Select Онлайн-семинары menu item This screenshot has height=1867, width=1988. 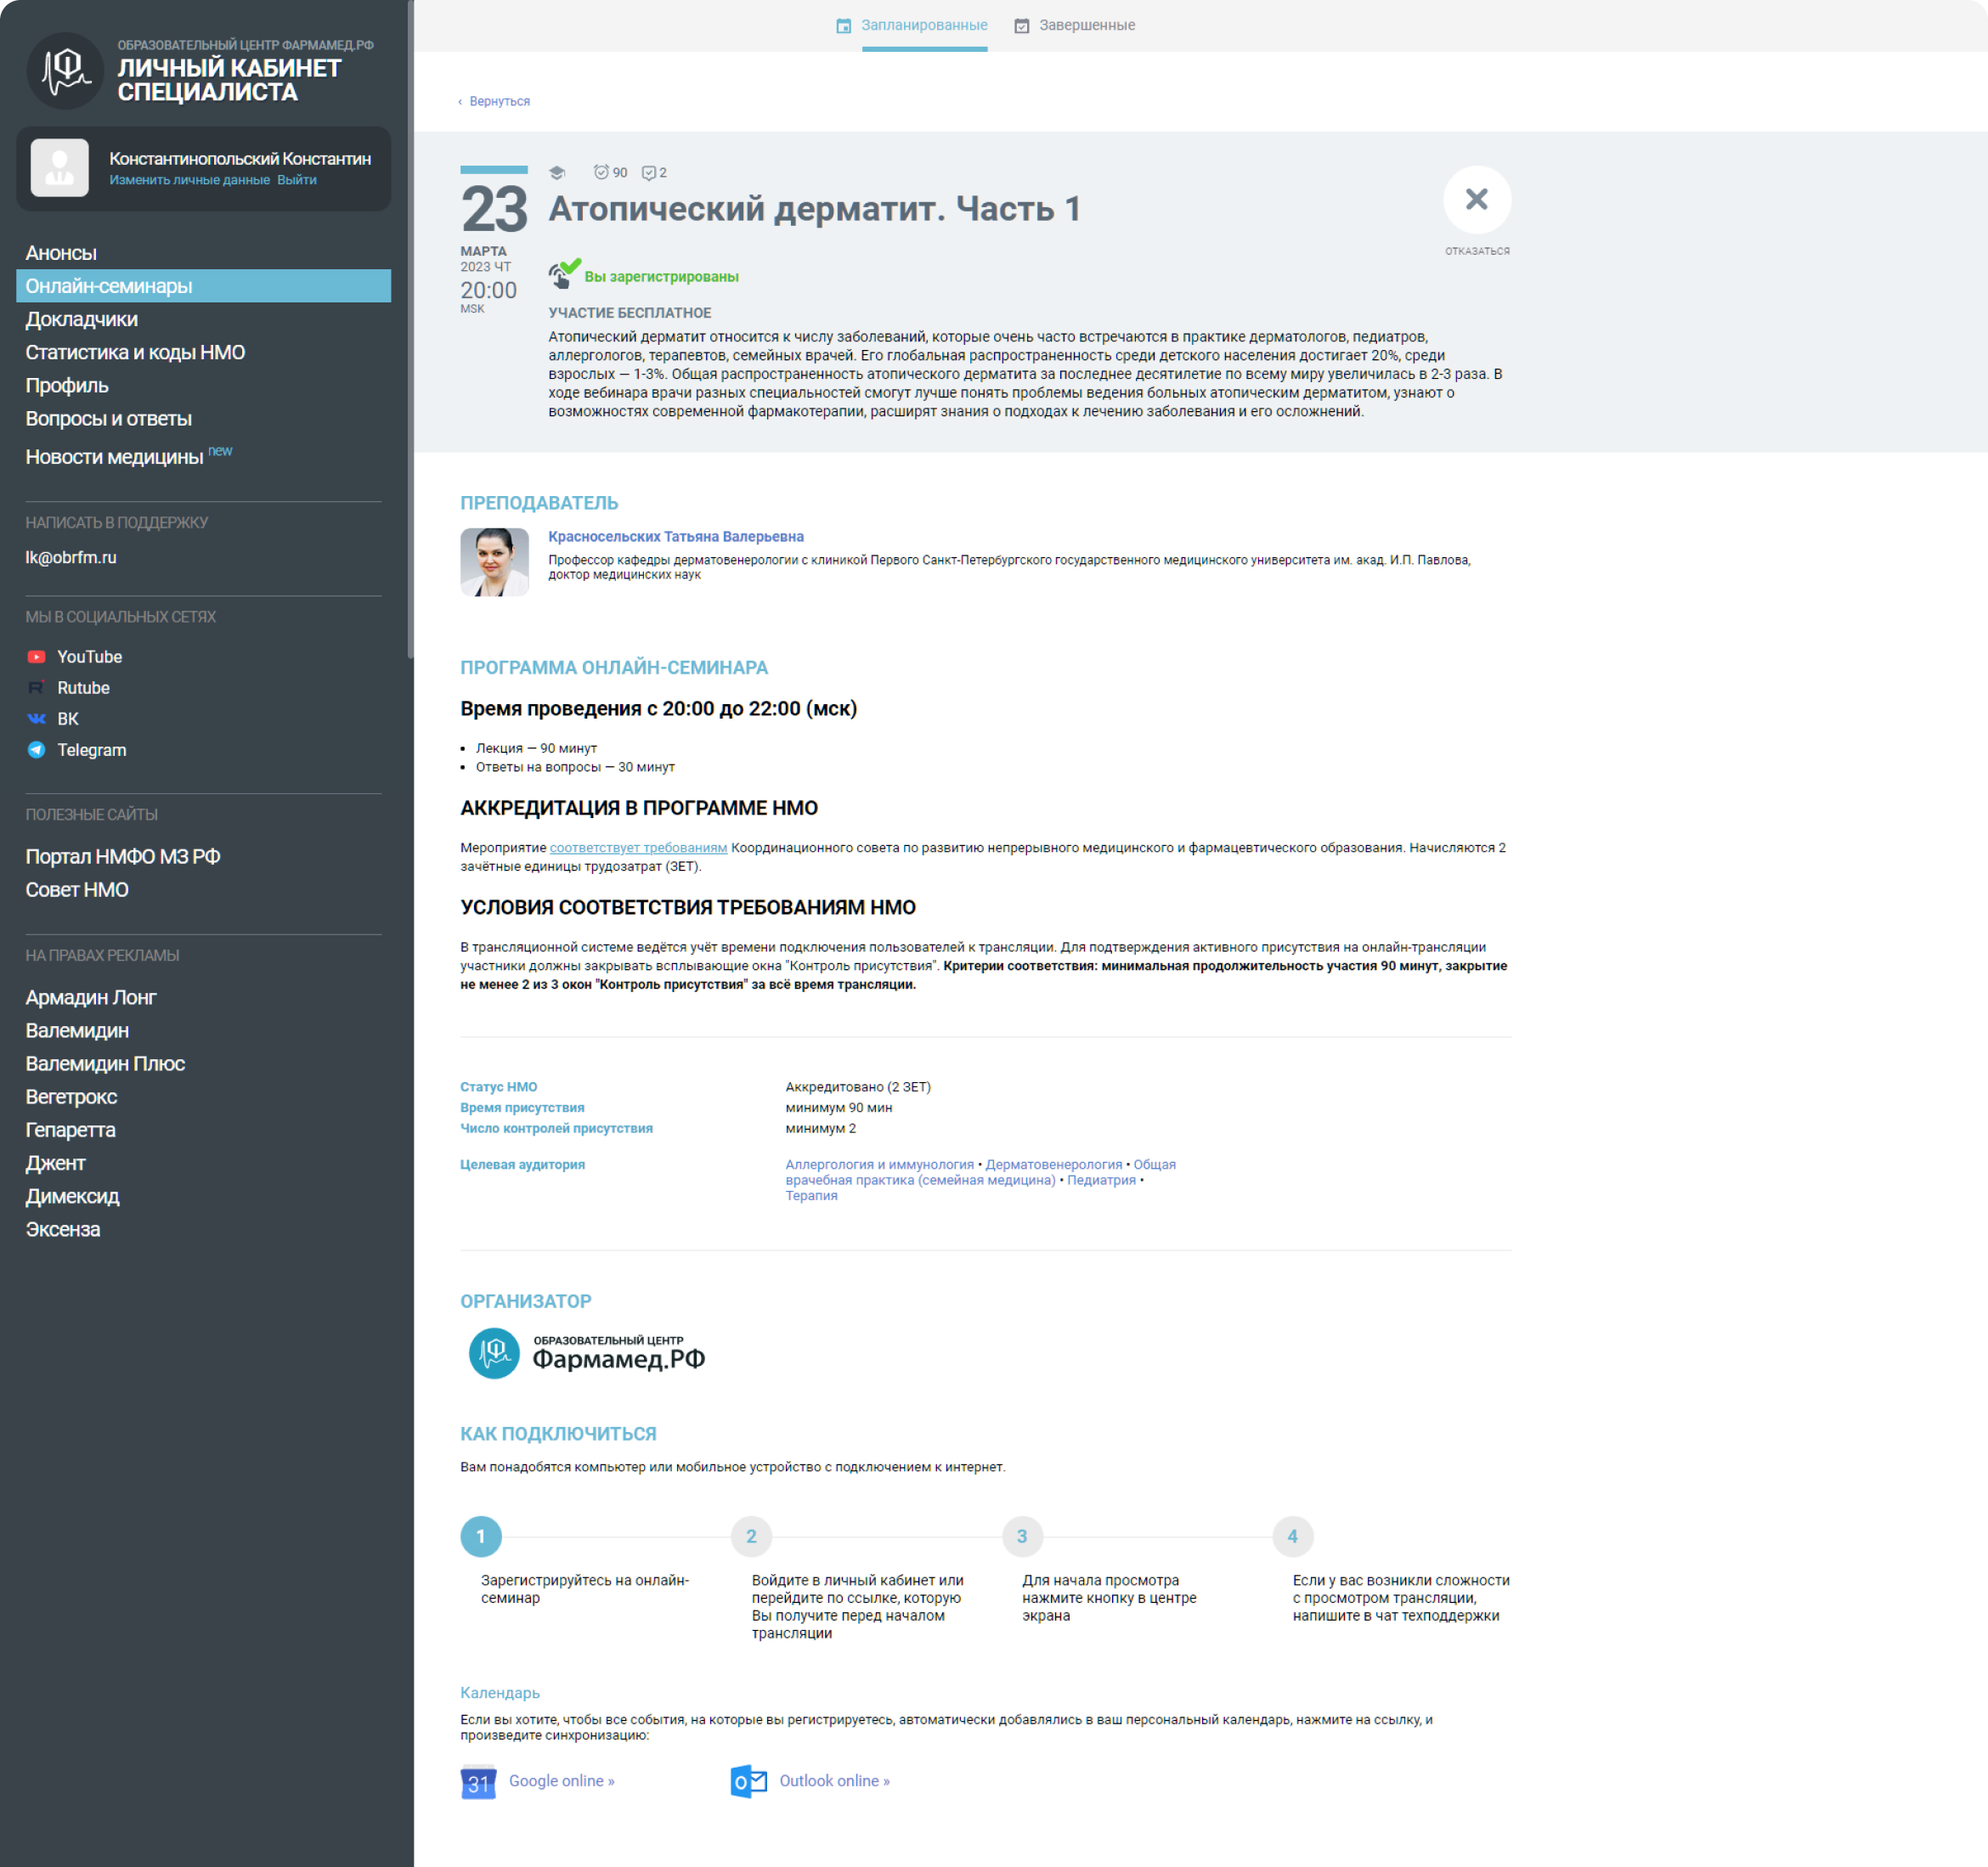(x=203, y=286)
